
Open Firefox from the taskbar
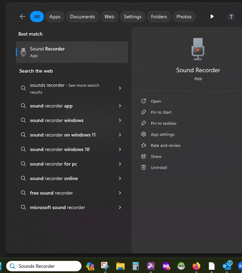pos(196,266)
